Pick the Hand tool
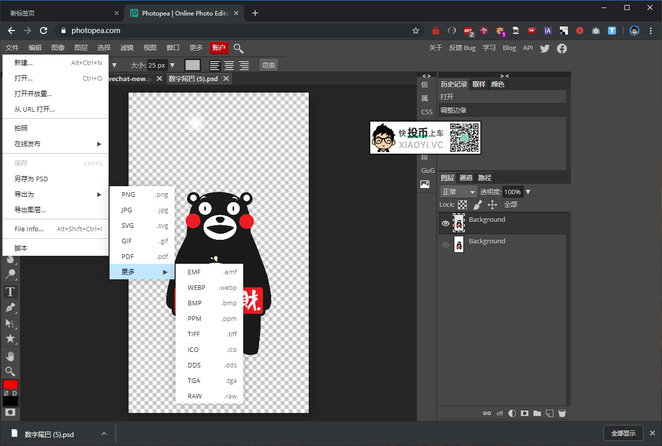The width and height of the screenshot is (662, 446). 10,356
